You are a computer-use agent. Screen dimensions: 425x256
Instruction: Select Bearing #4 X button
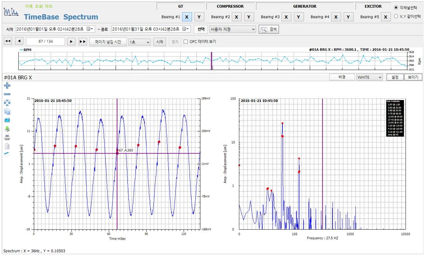(336, 17)
